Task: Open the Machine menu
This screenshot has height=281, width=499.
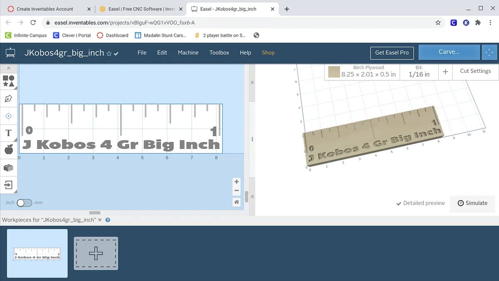Action: (x=188, y=52)
